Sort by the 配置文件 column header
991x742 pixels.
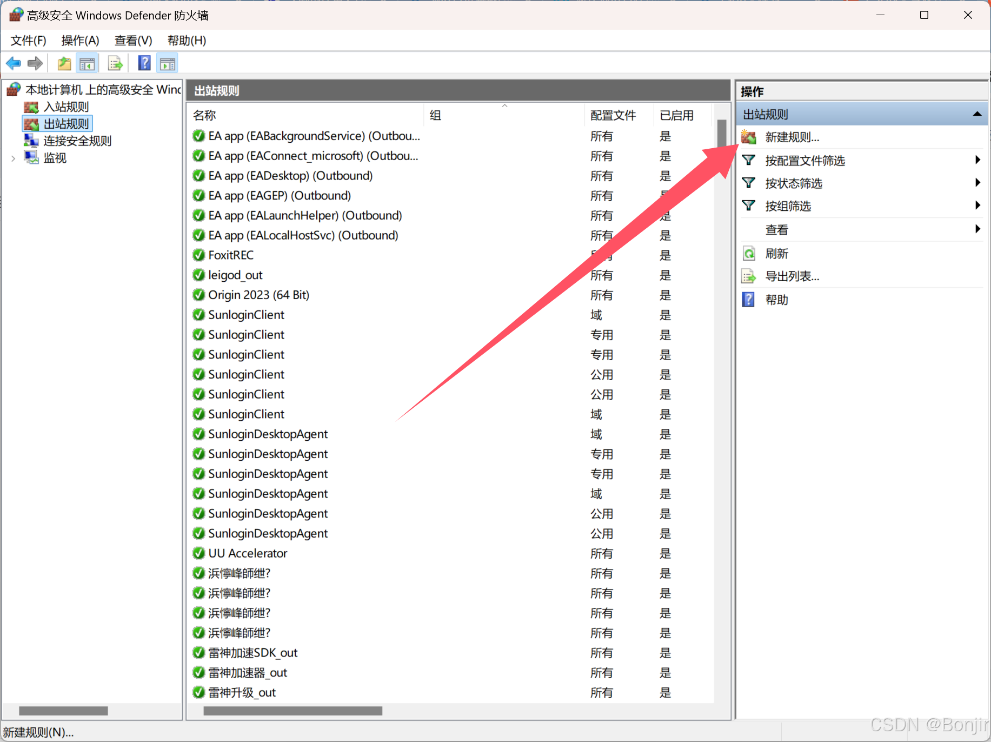[x=619, y=115]
